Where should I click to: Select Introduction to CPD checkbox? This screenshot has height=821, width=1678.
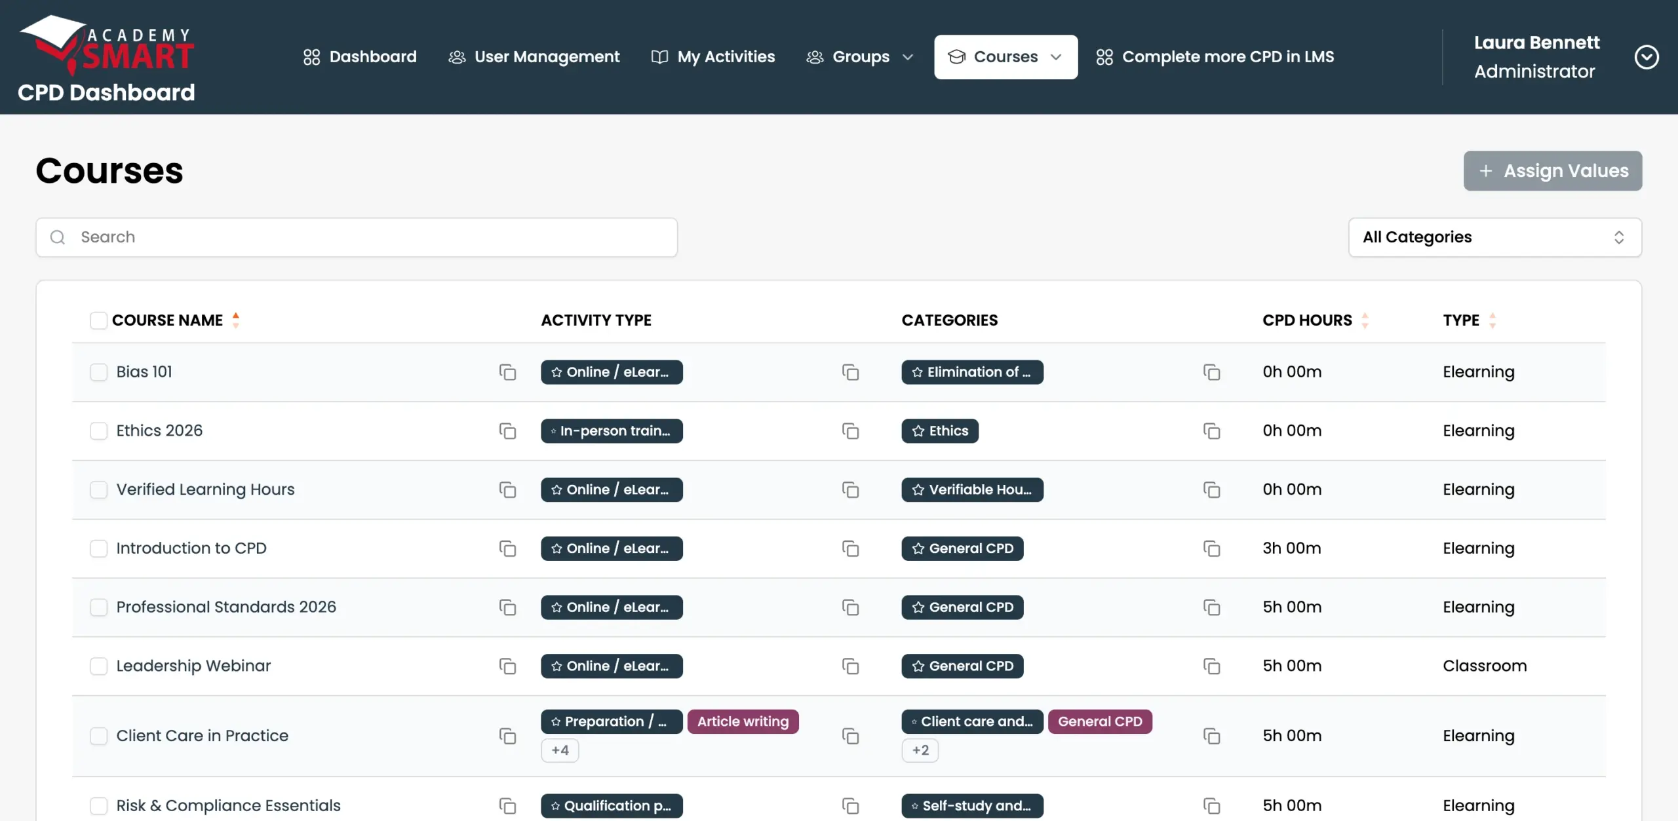[98, 548]
